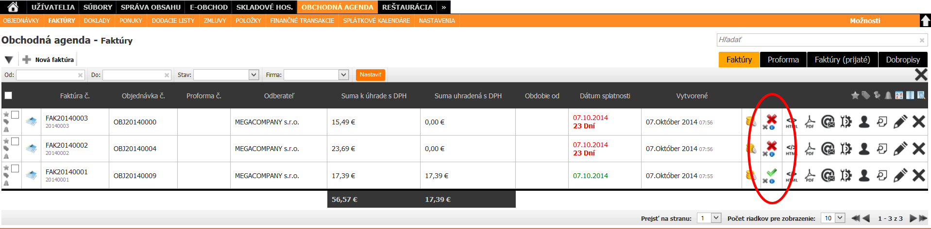
Task: Click the home icon in top menu
Action: (13, 7)
